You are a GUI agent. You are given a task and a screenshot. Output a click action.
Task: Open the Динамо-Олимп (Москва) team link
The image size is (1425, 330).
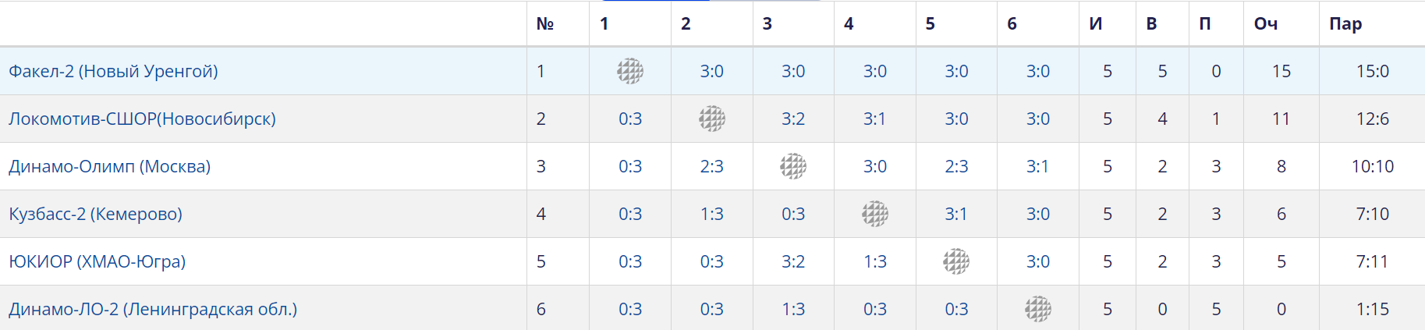(109, 166)
